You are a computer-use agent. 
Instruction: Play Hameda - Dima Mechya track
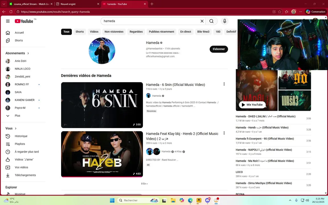tap(273, 185)
